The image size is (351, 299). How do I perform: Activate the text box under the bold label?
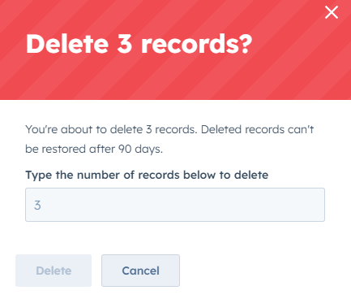tap(175, 205)
